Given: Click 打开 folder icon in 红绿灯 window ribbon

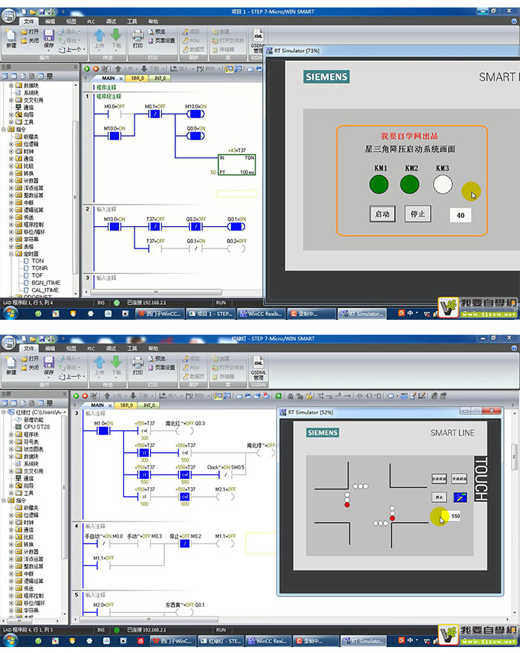Looking at the screenshot, I should (30, 358).
